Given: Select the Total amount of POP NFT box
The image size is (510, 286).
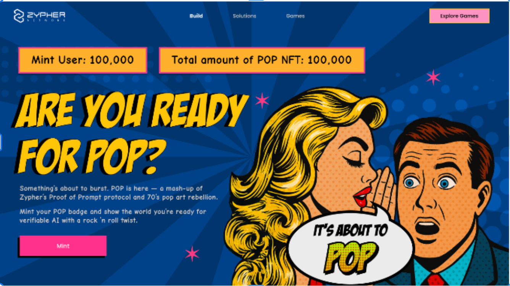Looking at the screenshot, I should [x=262, y=60].
